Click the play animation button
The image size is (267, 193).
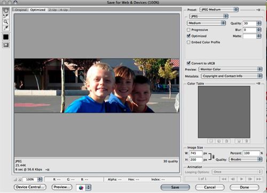coord(241,179)
